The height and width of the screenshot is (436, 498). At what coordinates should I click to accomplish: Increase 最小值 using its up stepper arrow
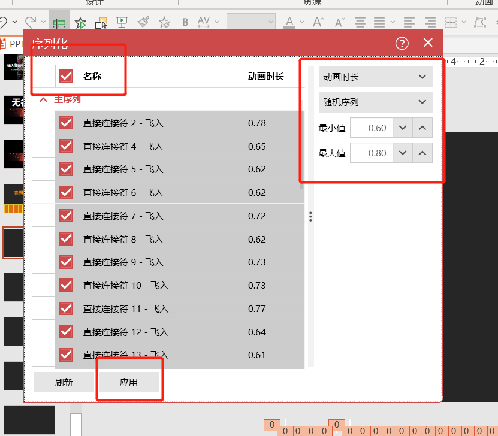[x=422, y=128]
